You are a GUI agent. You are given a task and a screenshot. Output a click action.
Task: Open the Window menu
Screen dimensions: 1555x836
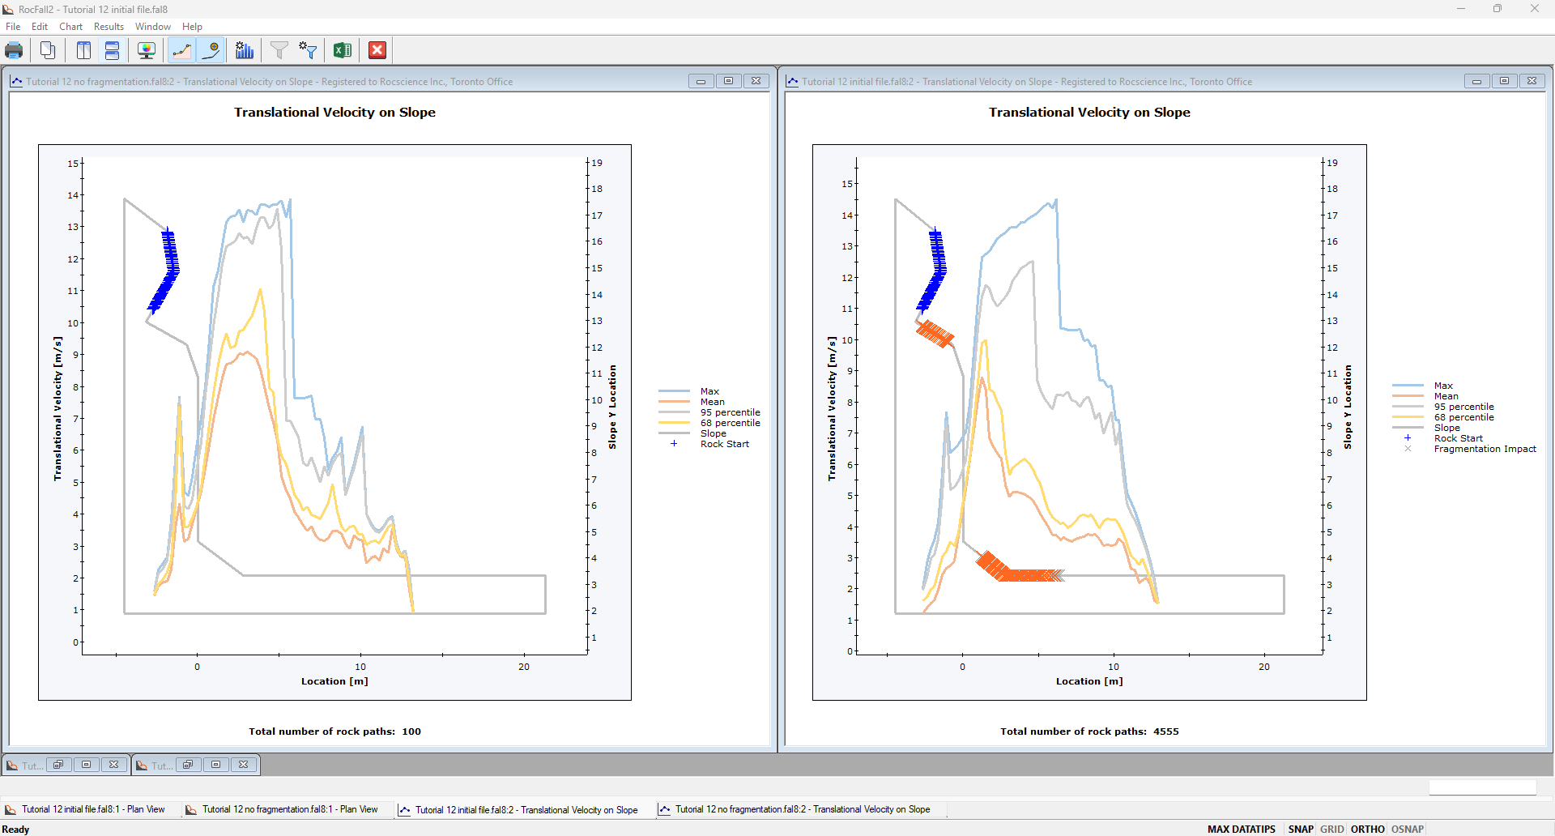pos(152,27)
